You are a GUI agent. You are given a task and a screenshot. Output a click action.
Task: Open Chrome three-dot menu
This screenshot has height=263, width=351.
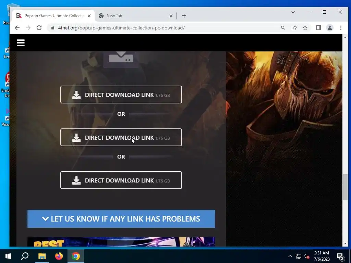(341, 28)
